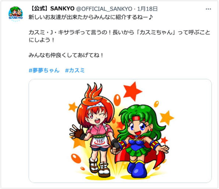The height and width of the screenshot is (189, 219).
Task: Click the red headband on green-haired character
Action: [137, 119]
